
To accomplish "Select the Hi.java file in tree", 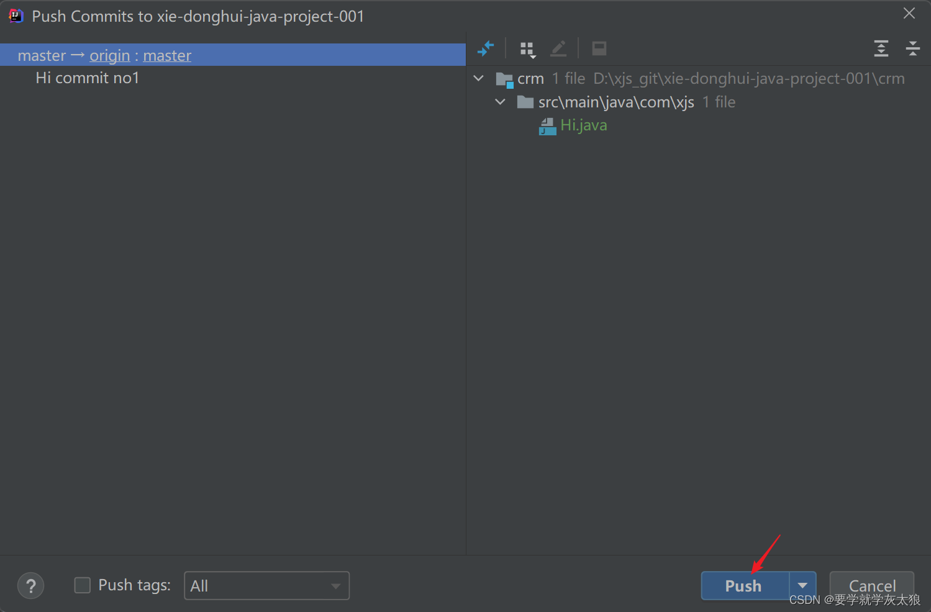I will [x=583, y=125].
